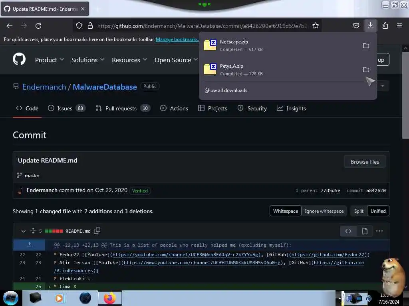Close the Update README.md browser tab
The image size is (409, 306).
83,9
